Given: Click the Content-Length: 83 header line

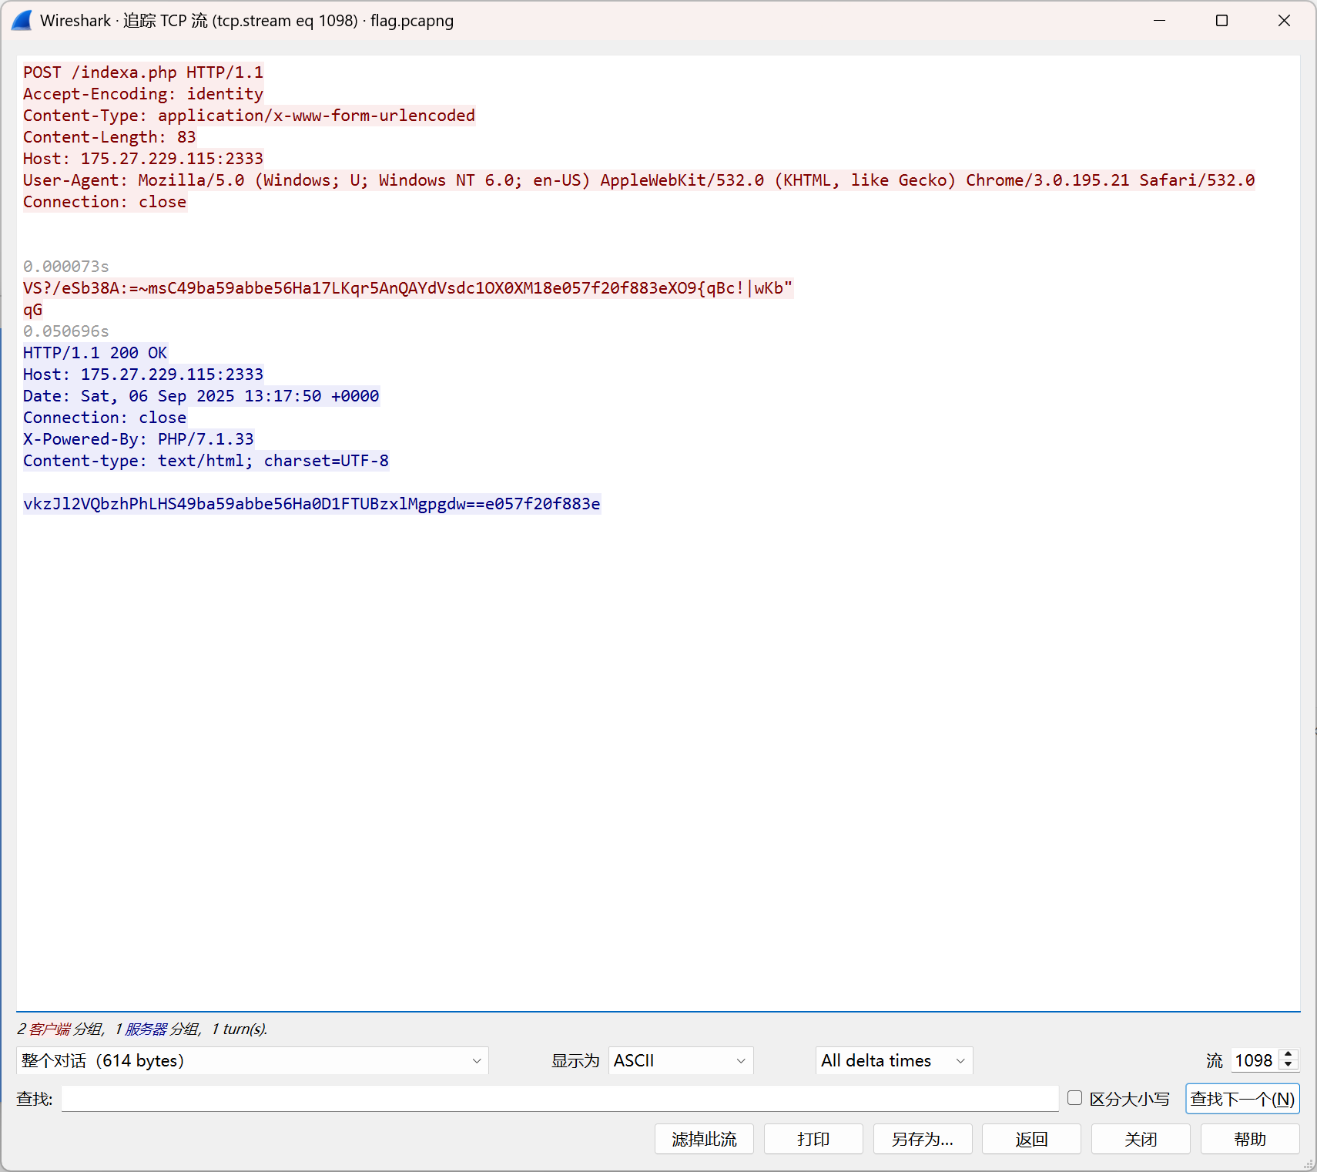Looking at the screenshot, I should [109, 137].
